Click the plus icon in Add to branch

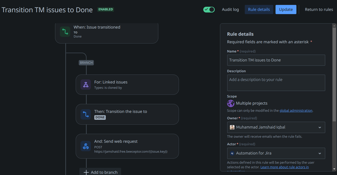point(86,172)
